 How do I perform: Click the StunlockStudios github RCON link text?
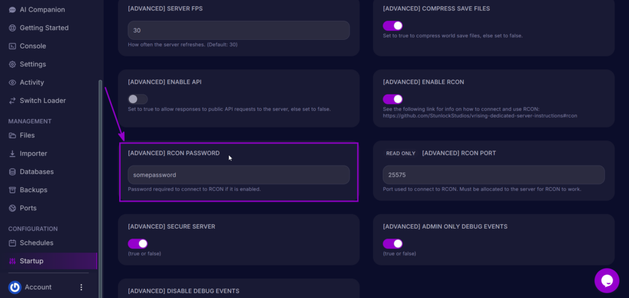point(480,116)
